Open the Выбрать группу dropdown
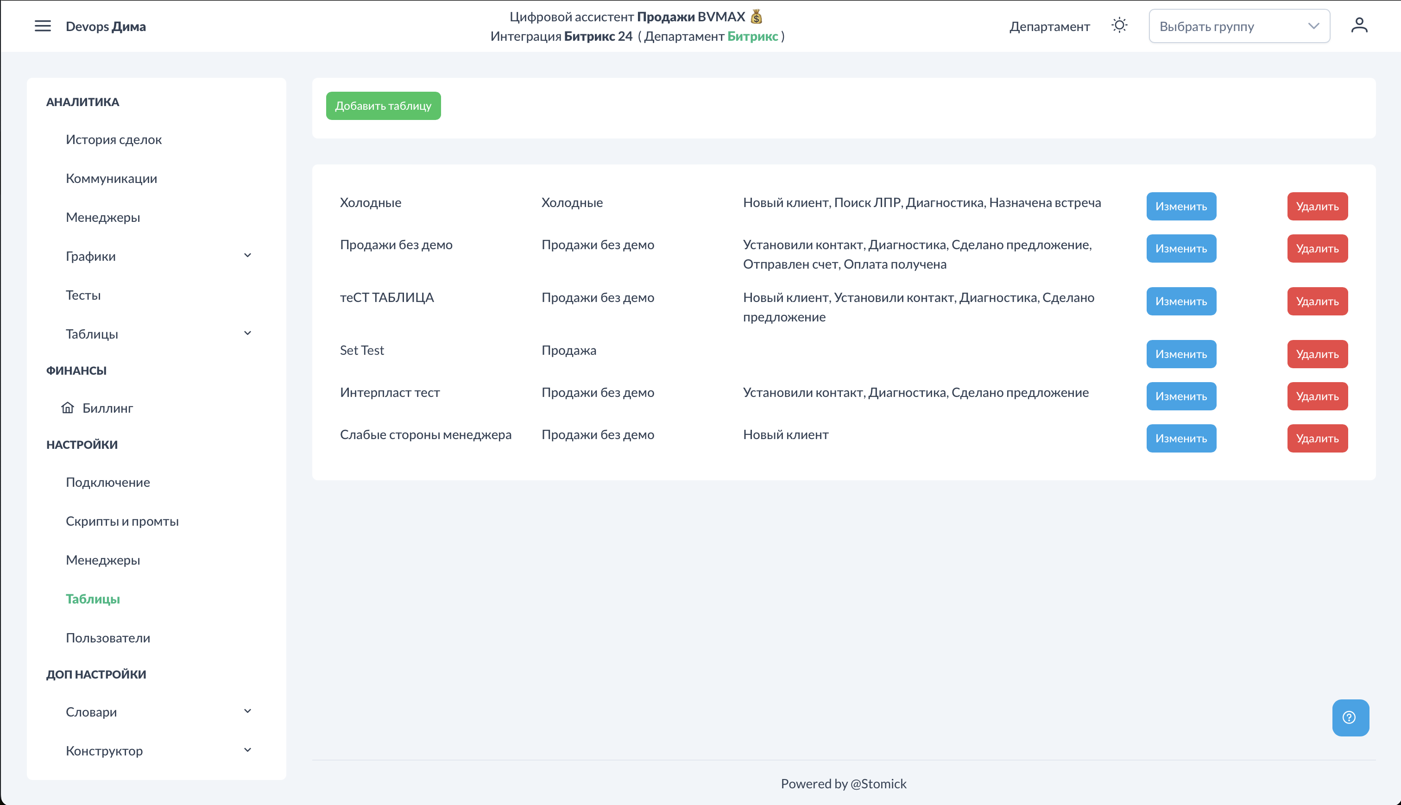The width and height of the screenshot is (1401, 805). (x=1238, y=26)
